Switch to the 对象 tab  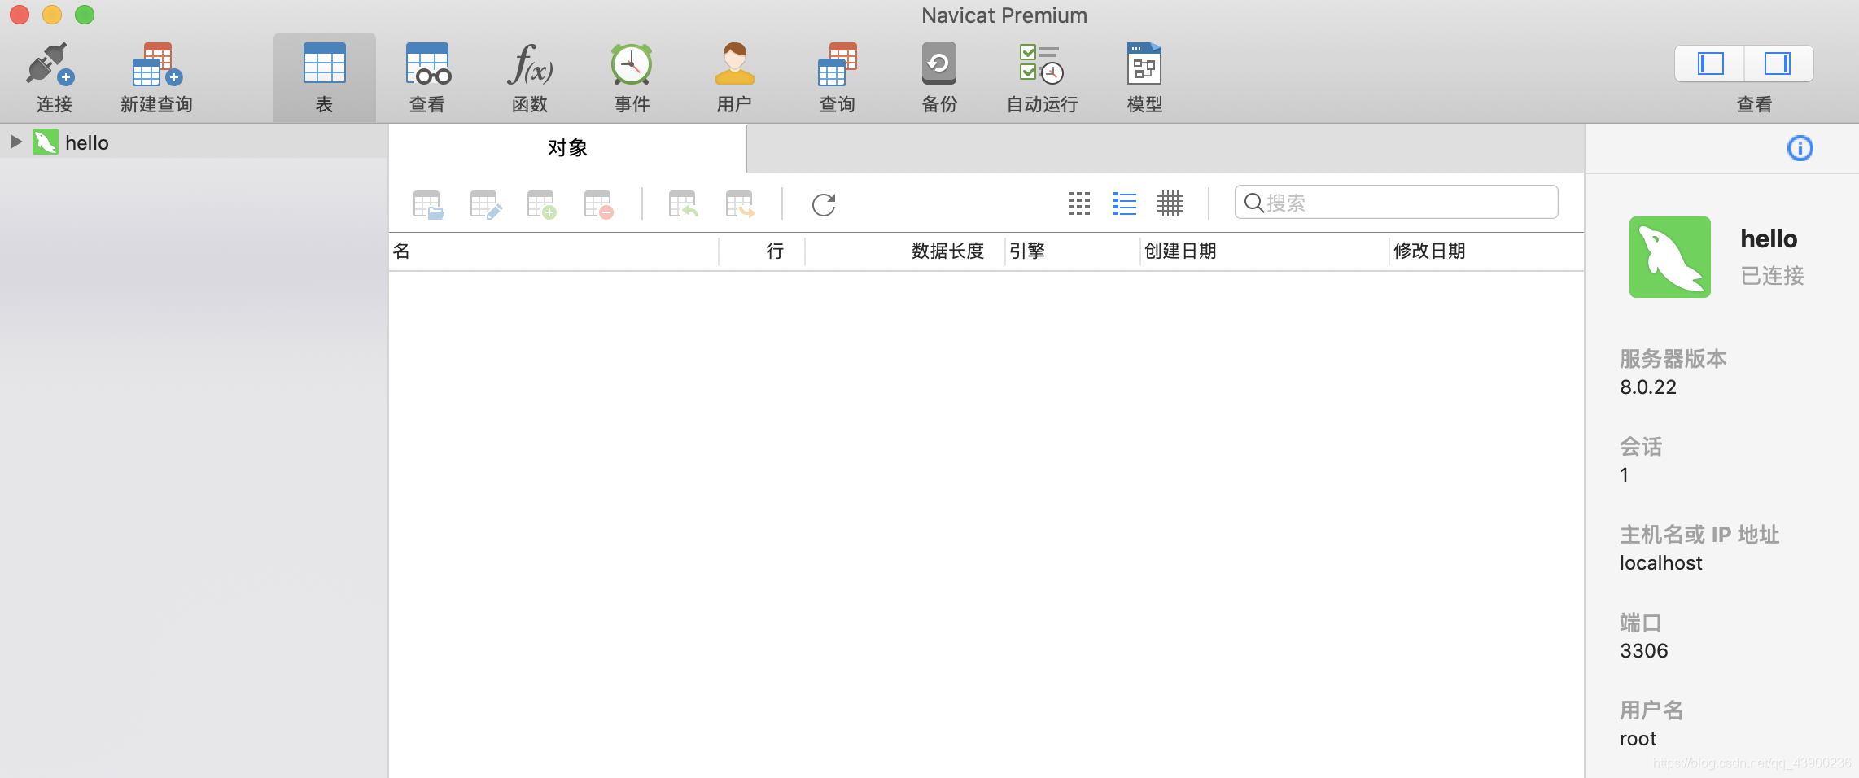point(567,147)
